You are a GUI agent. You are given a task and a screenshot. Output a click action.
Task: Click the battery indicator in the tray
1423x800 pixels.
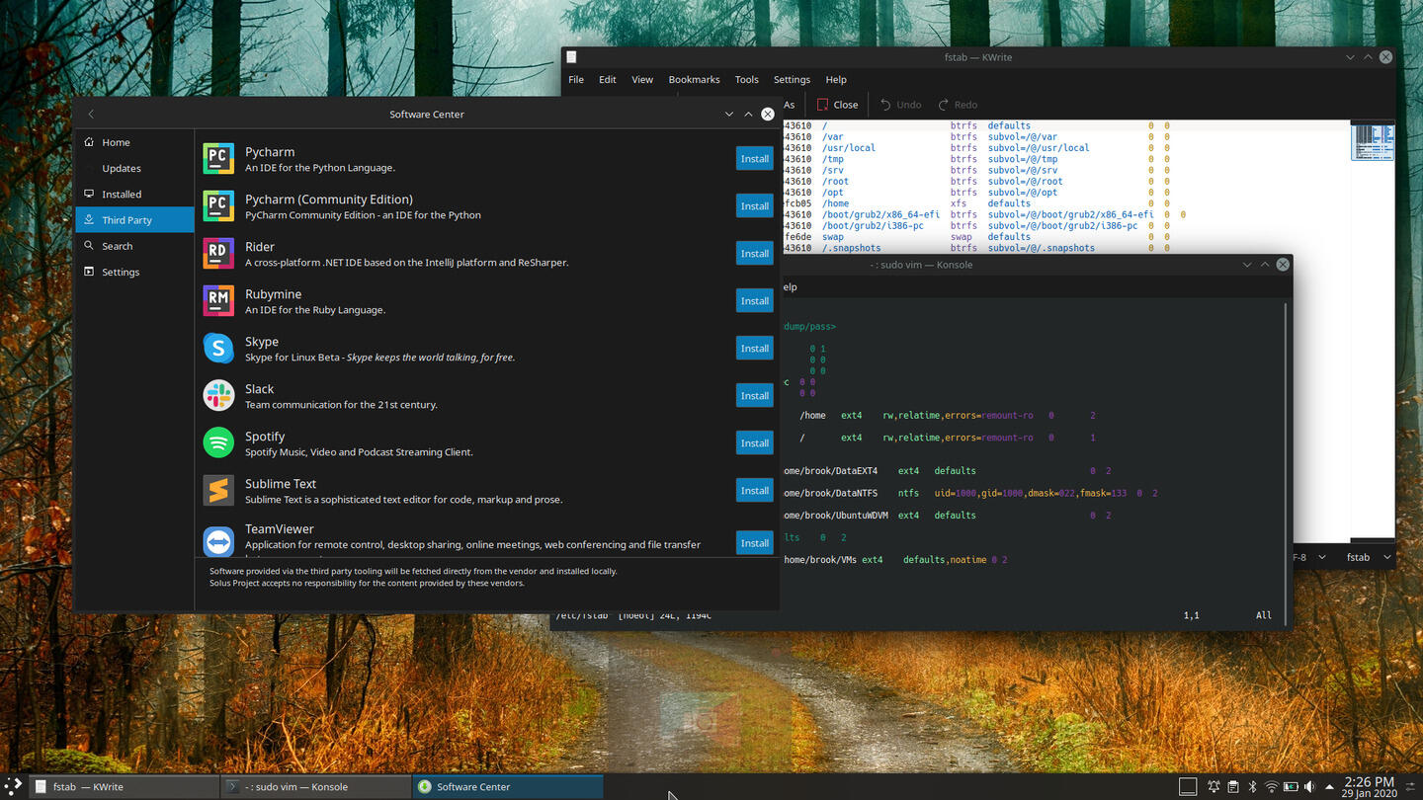1291,787
